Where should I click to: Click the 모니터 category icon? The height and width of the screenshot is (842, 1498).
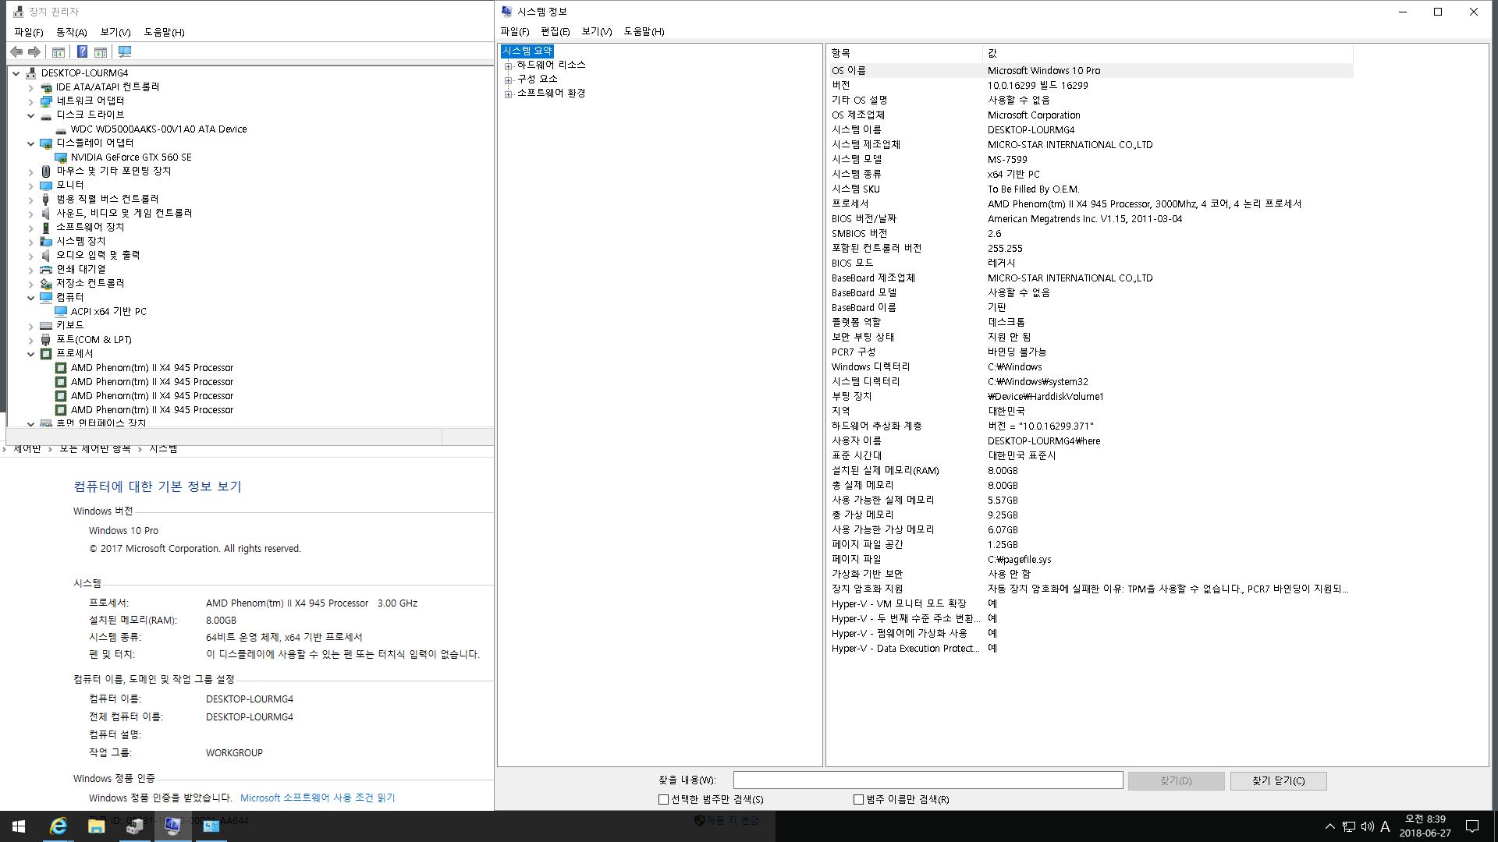pyautogui.click(x=46, y=185)
